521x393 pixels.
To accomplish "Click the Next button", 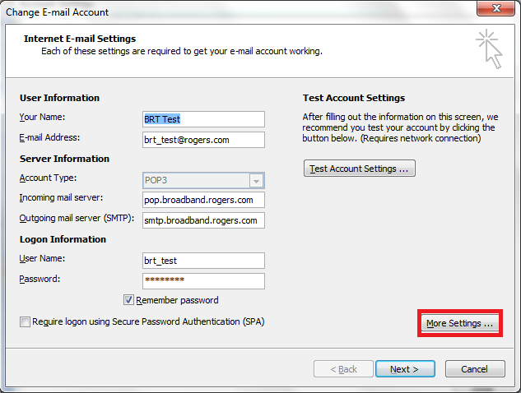I will pos(404,369).
